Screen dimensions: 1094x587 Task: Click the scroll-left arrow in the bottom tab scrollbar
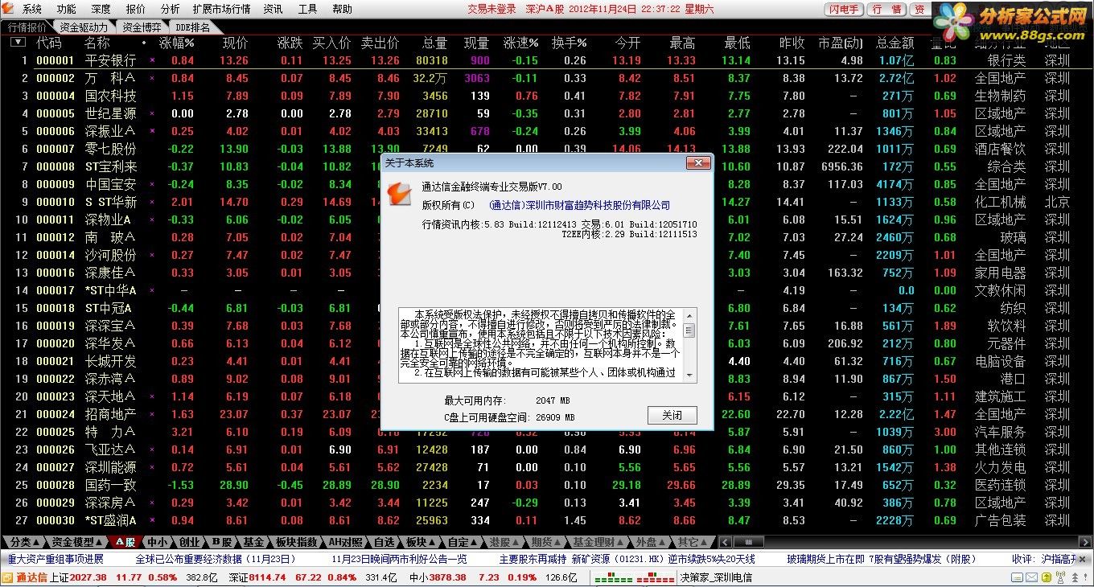(x=725, y=542)
